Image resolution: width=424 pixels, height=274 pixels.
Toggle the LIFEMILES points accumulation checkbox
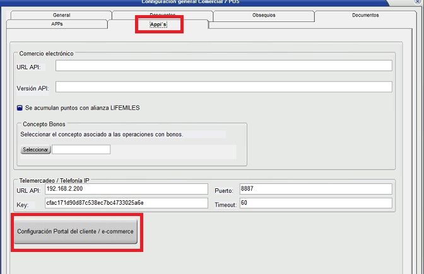(20, 108)
